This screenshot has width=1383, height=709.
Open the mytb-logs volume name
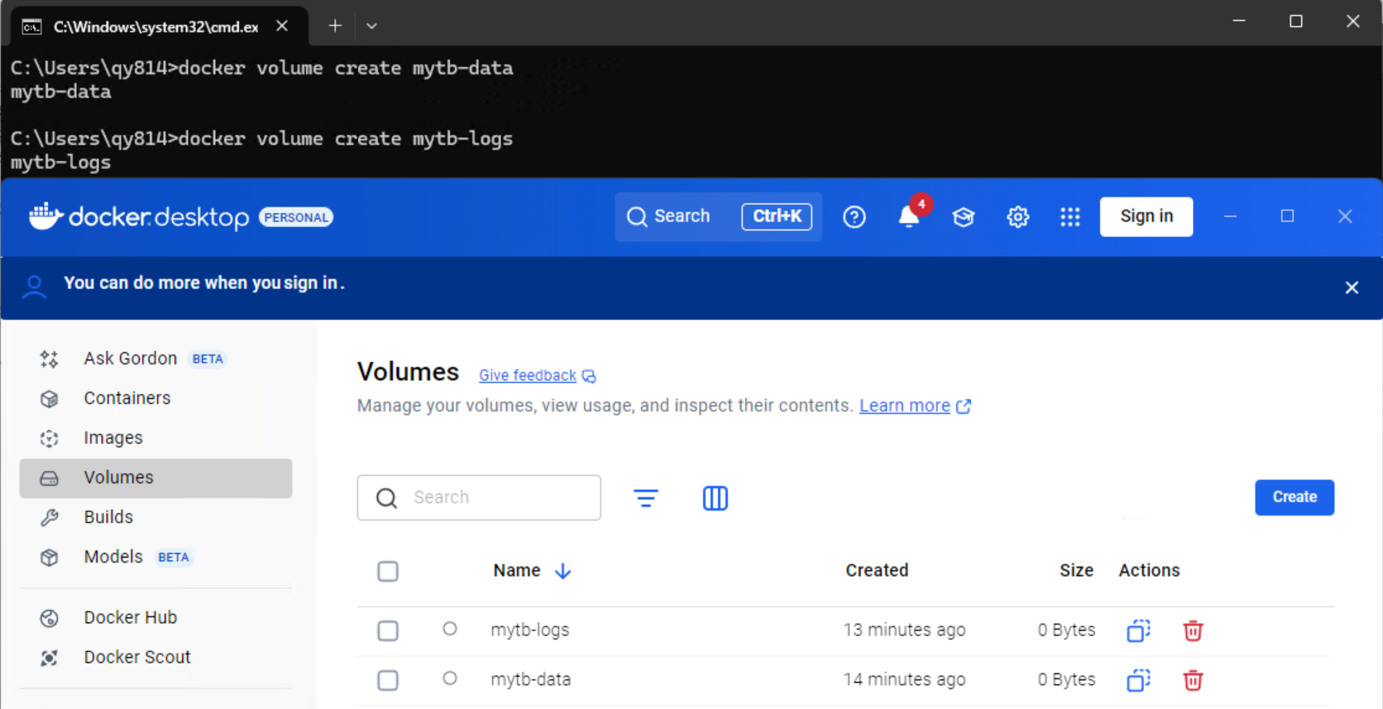(x=530, y=630)
